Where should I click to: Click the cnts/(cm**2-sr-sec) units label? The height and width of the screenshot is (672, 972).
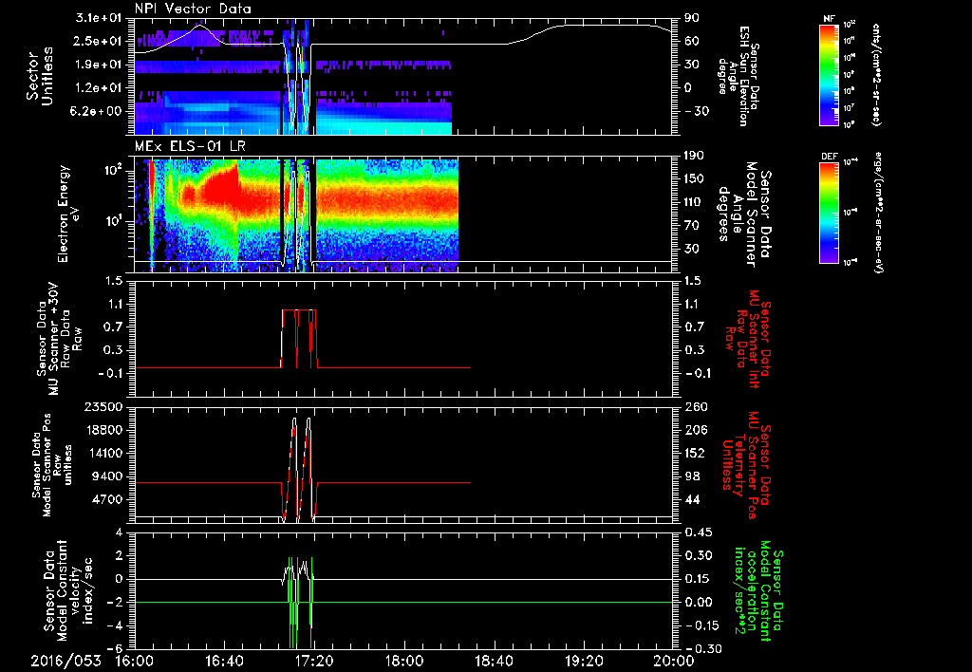876,74
